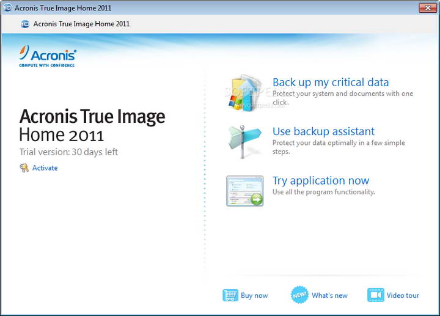This screenshot has width=440, height=316.
Task: Click the signpost backup assistant icon
Action: tap(244, 141)
